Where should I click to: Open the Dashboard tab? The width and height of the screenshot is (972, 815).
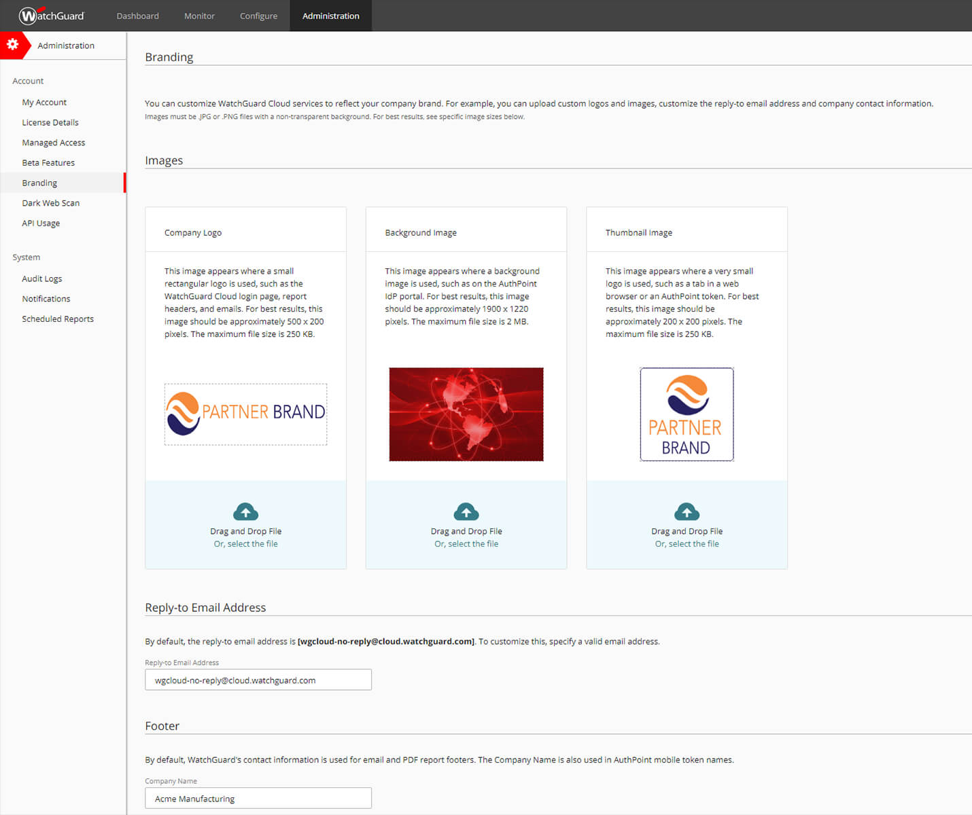point(137,16)
